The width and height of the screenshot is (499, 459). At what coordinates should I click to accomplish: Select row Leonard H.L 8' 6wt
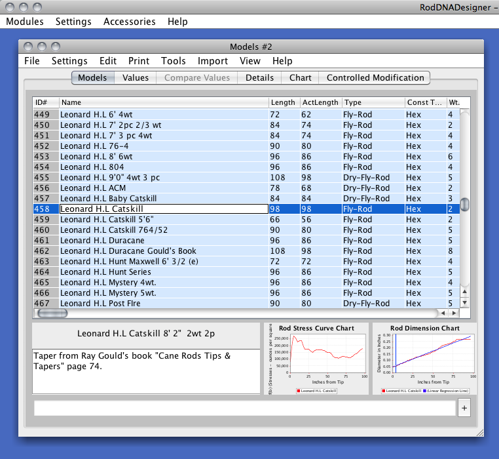click(246, 157)
